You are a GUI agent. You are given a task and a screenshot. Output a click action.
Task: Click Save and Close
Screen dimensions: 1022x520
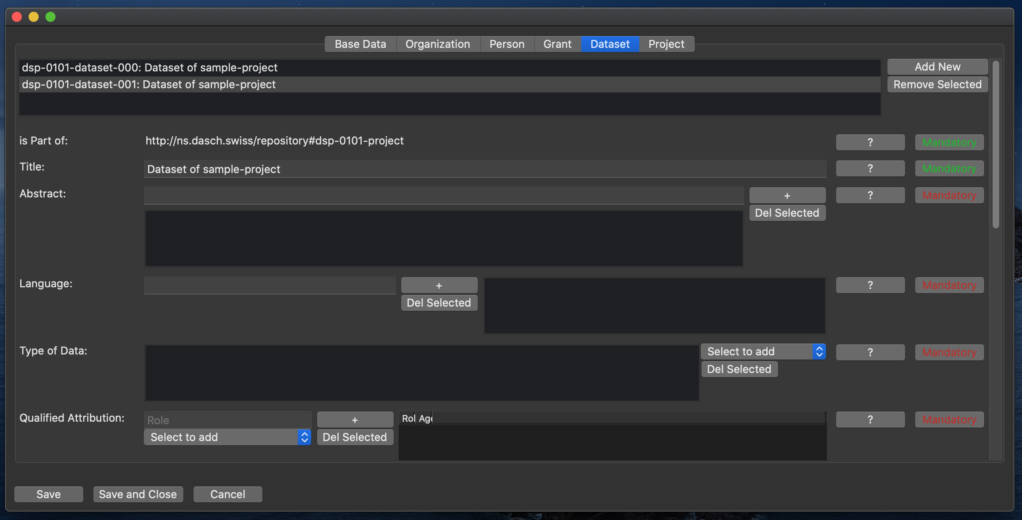138,494
